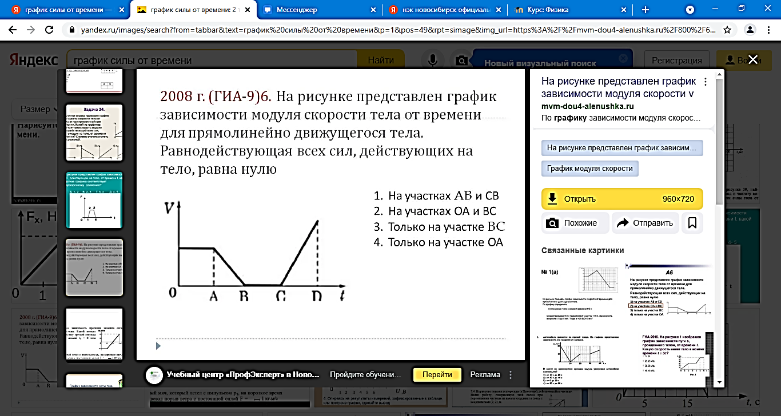Image resolution: width=781 pixels, height=416 pixels.
Task: Select the График модуля скорости tag
Action: click(x=590, y=169)
